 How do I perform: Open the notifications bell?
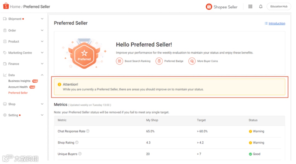pos(261,7)
